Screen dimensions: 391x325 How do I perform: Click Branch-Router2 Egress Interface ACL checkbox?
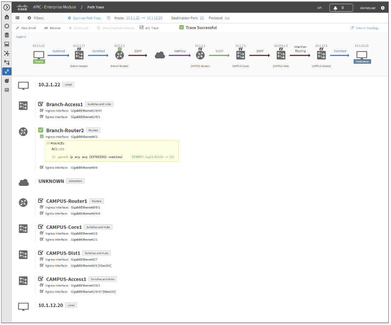(42, 167)
